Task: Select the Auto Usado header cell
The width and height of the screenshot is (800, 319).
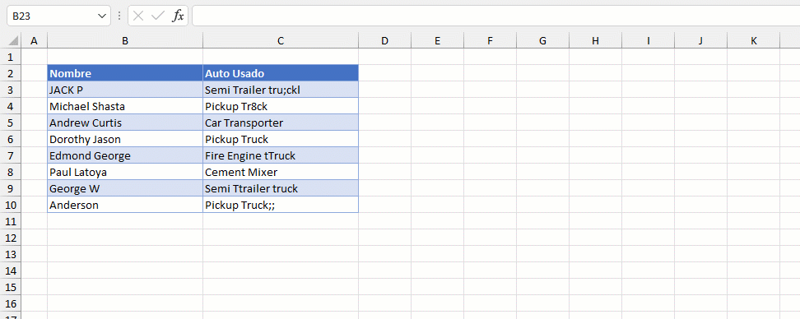Action: pos(281,73)
